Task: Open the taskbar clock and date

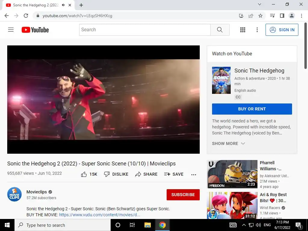Action: pos(282,225)
